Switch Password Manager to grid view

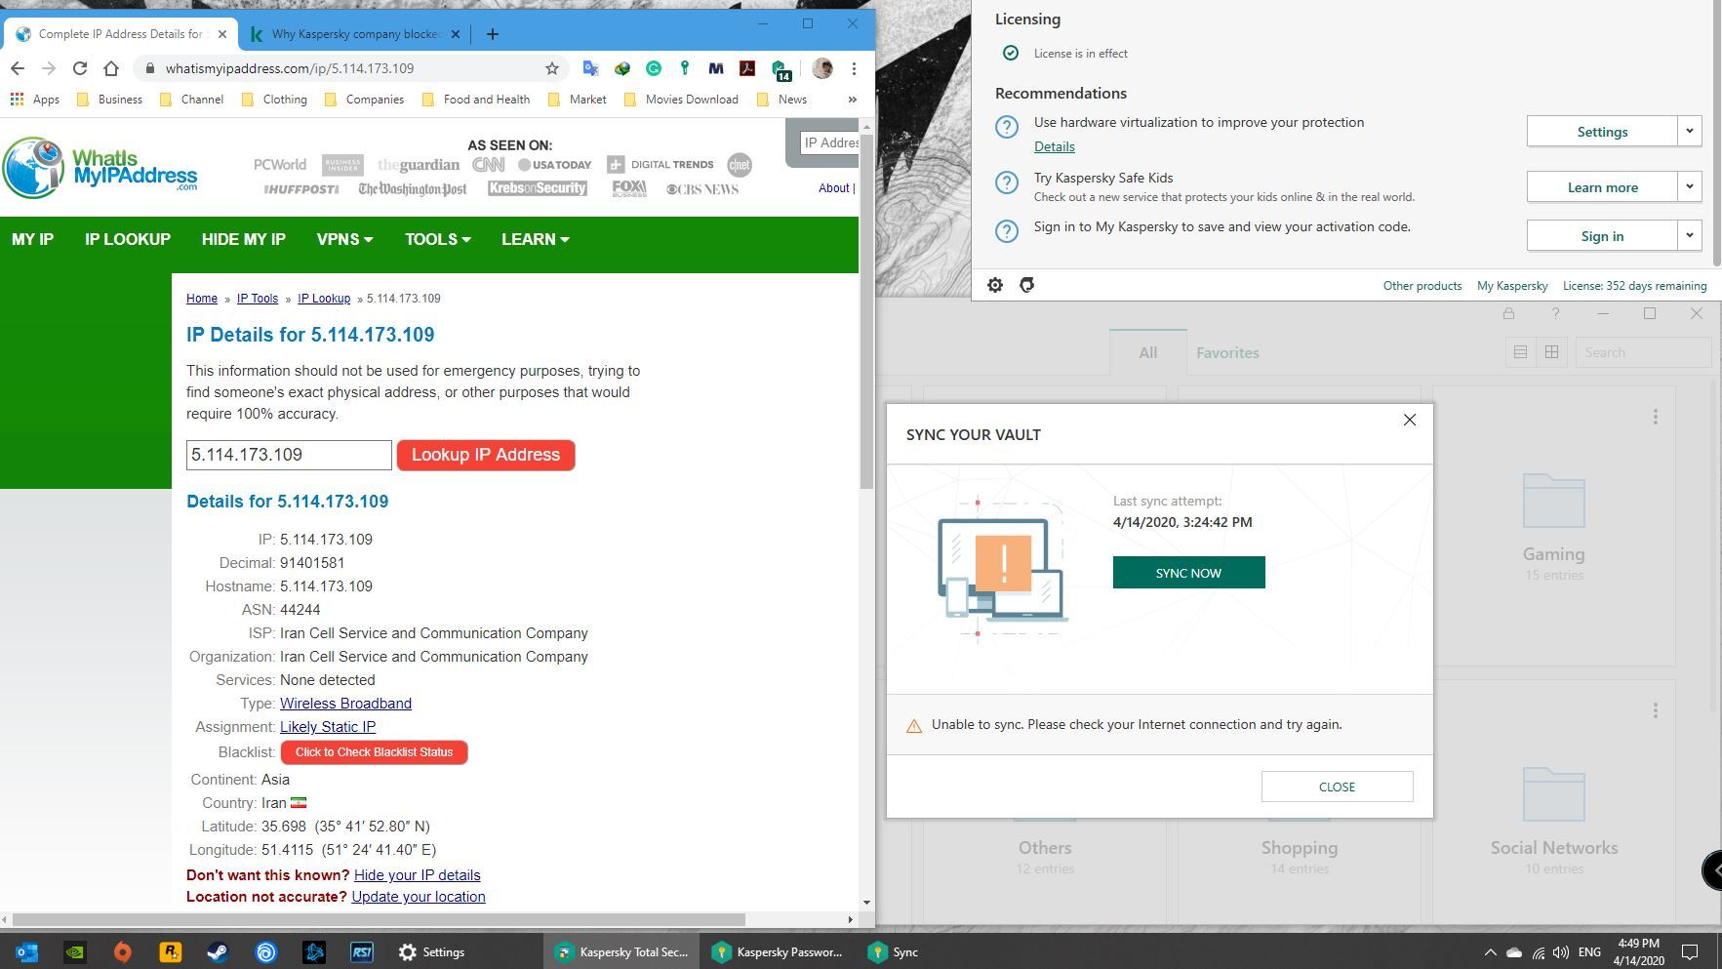click(x=1551, y=352)
